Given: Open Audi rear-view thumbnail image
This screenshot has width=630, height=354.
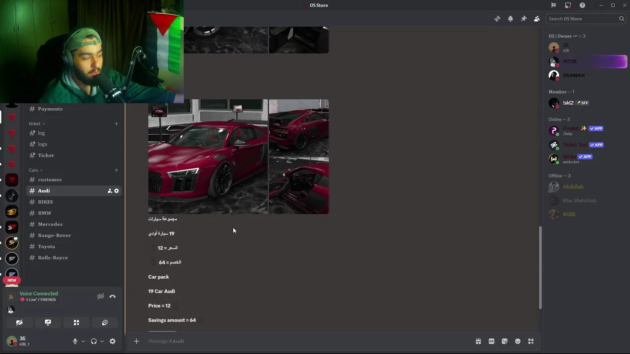Looking at the screenshot, I should tap(299, 128).
